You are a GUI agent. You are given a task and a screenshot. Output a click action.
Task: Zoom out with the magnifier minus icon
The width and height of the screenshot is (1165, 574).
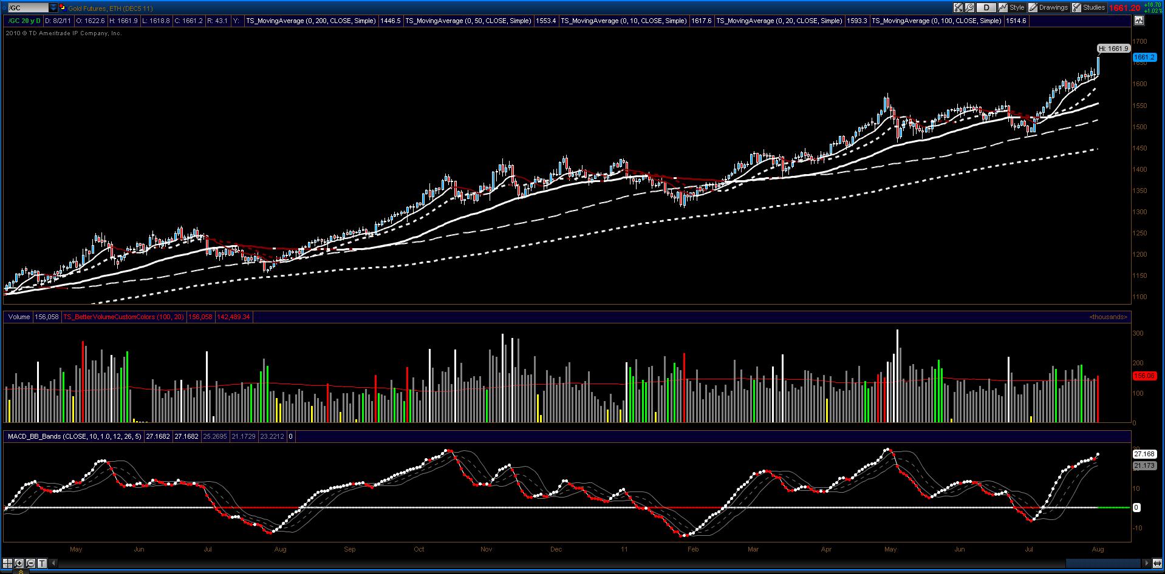point(30,562)
